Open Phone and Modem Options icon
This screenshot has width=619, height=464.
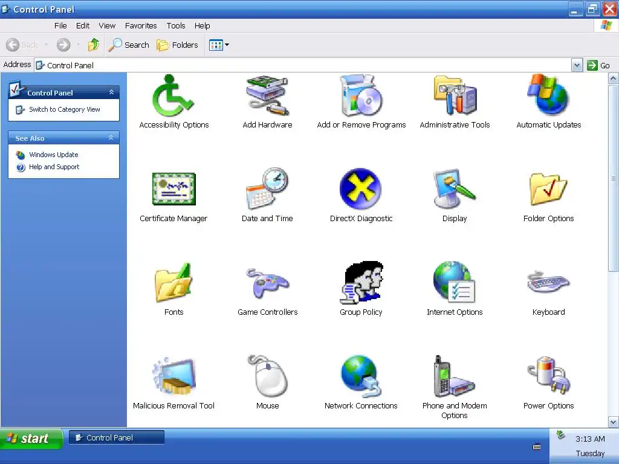tap(455, 376)
